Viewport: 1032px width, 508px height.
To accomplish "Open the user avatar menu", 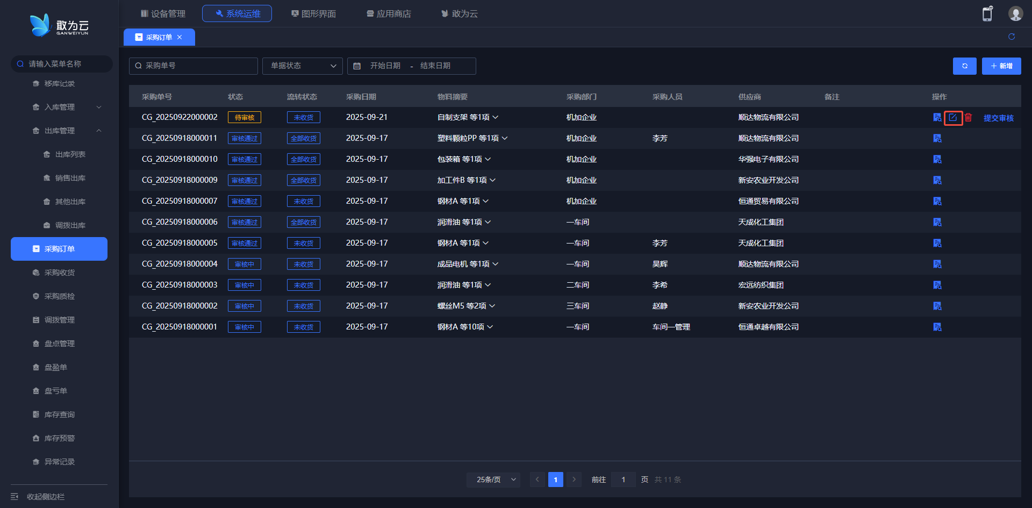I will point(1015,14).
